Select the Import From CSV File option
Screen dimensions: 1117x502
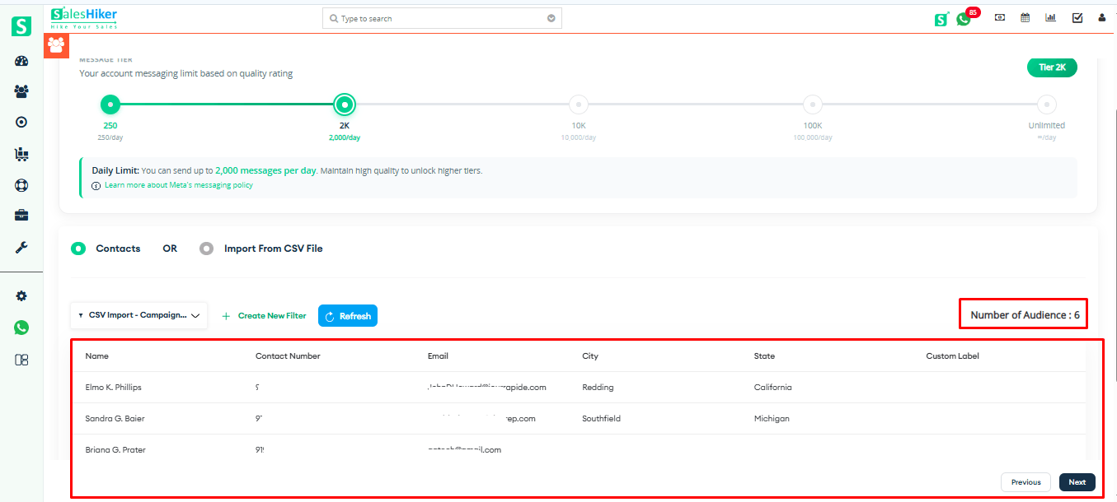click(x=207, y=249)
